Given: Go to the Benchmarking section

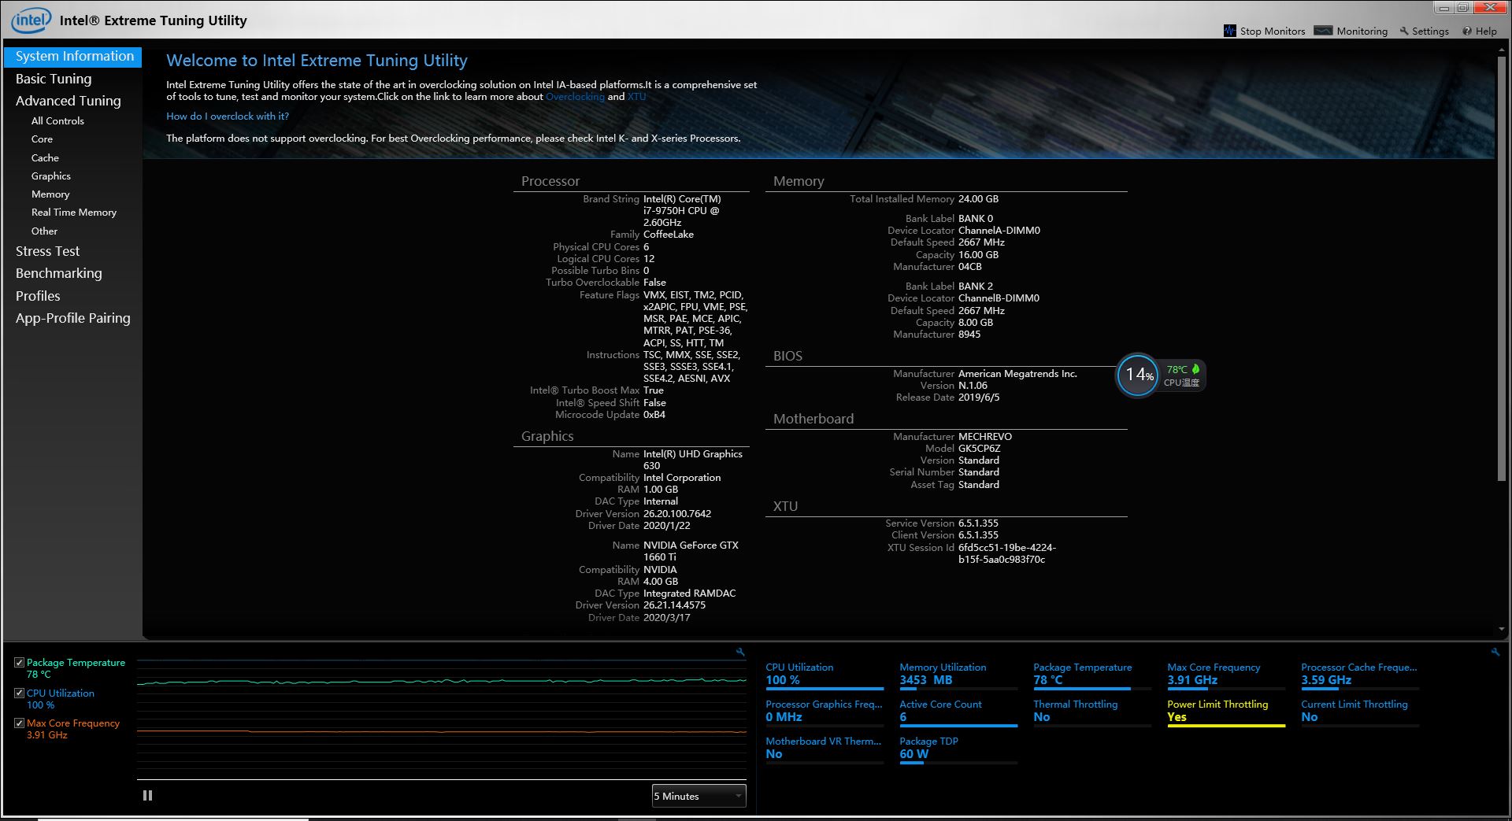Looking at the screenshot, I should point(59,273).
